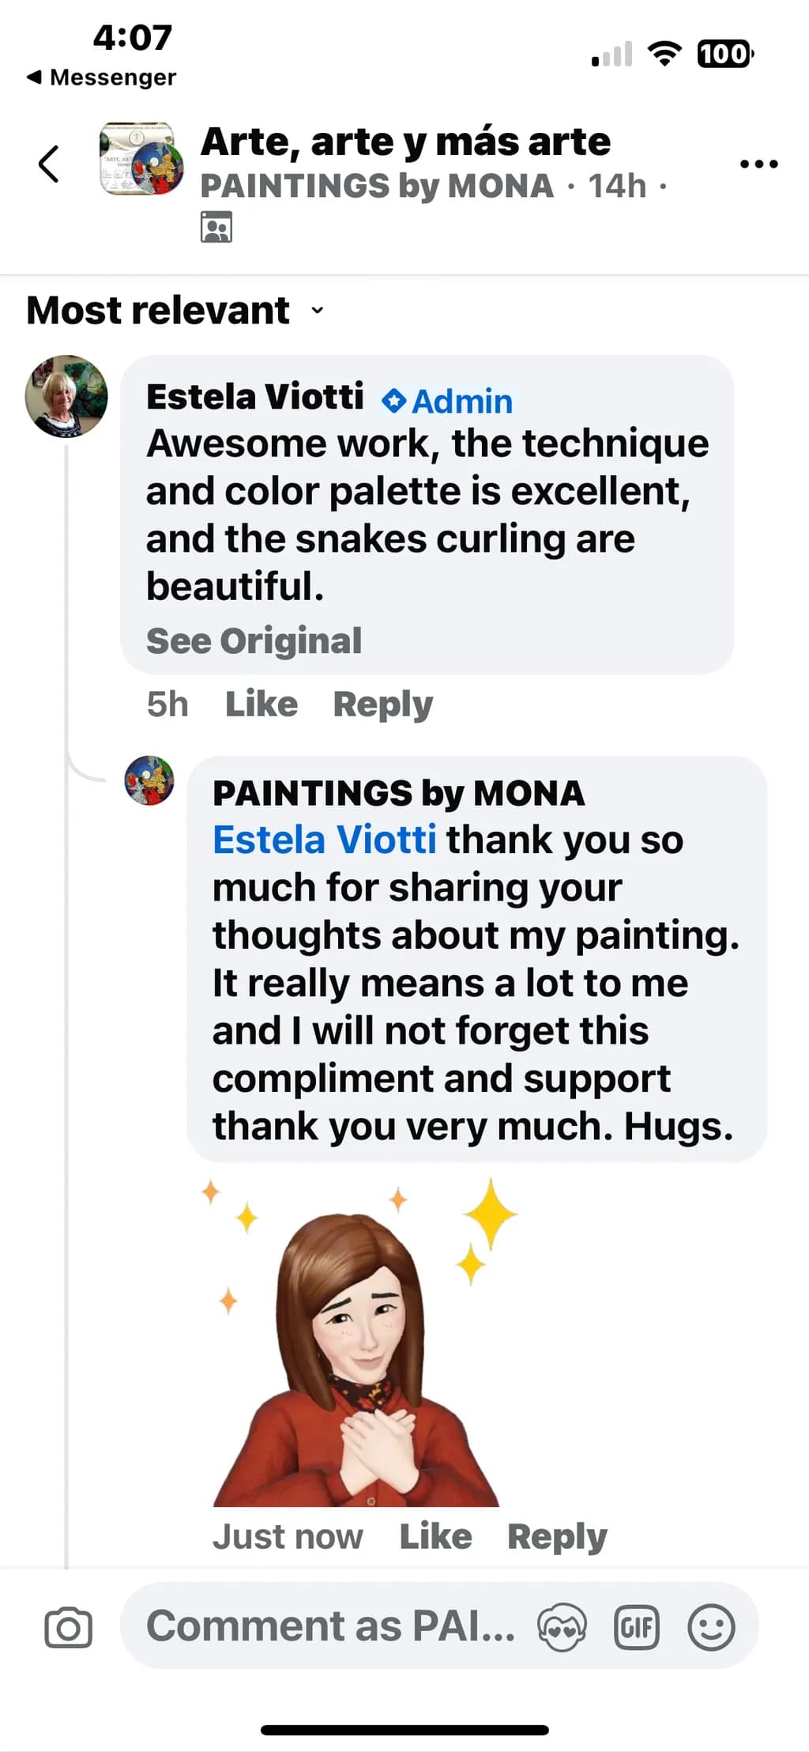Open Estela Viotti's profile picture
Screen dimensions: 809x1752
(x=66, y=396)
